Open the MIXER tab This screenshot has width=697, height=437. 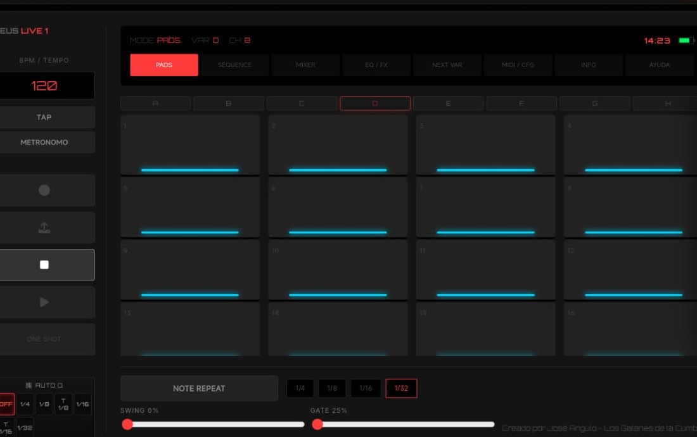coord(305,65)
